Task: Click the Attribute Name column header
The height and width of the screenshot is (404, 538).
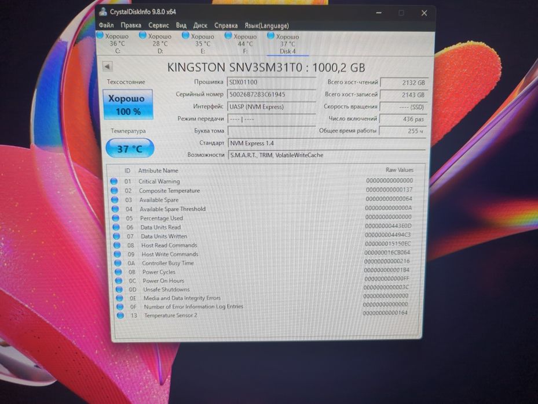Action: [x=158, y=171]
